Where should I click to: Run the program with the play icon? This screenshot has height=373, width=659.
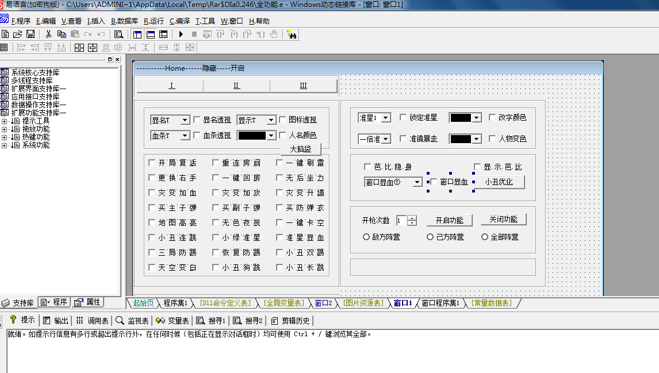pos(181,34)
